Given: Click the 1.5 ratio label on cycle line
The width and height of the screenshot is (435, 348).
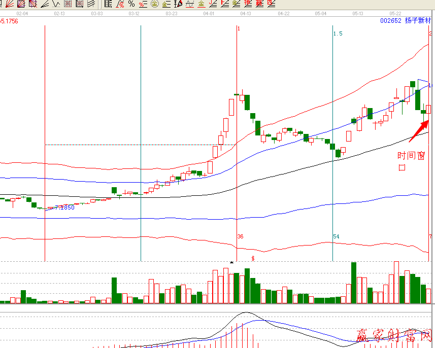Looking at the screenshot, I should point(338,33).
